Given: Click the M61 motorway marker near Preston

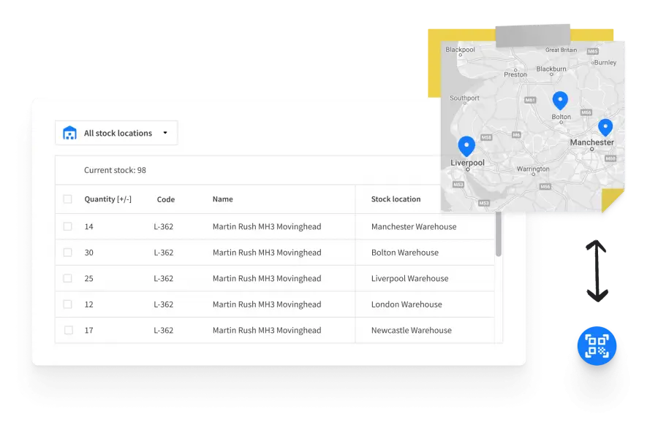Looking at the screenshot, I should (x=530, y=99).
